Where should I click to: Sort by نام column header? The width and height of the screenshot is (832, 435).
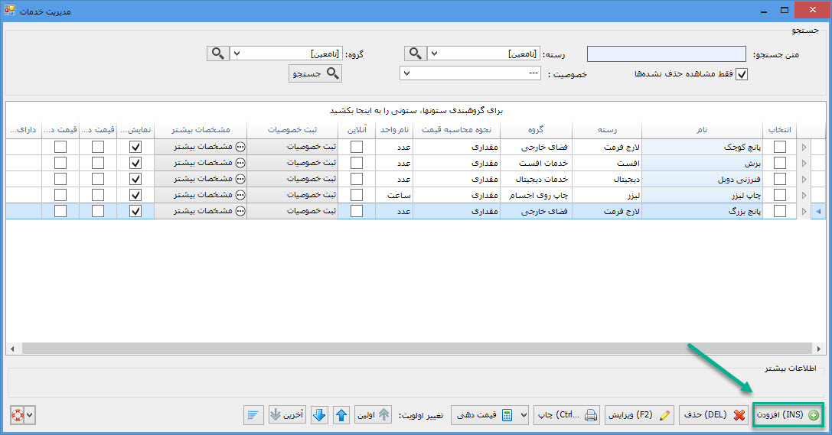coord(702,130)
